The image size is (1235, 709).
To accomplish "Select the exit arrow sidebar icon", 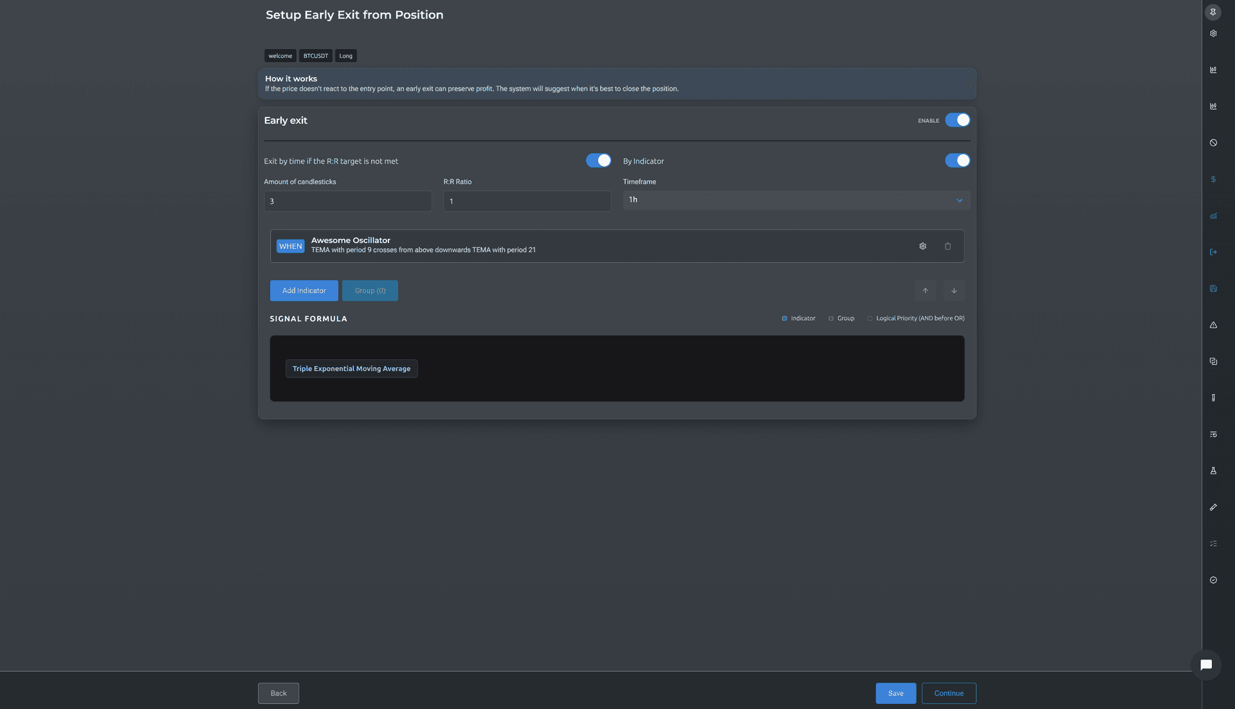I will pos(1213,252).
